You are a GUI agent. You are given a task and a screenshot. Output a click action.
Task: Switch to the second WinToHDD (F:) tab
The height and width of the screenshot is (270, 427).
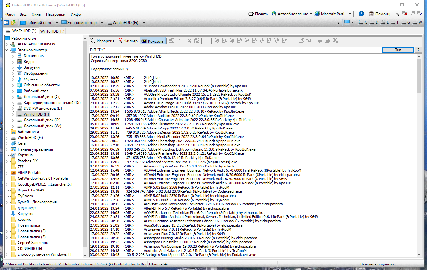coord(52,31)
